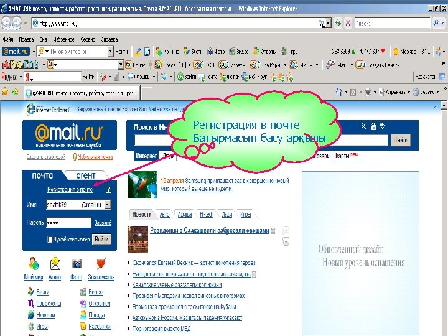Screen dimensions: 448x336
Task: Click the highlighter pen icon in Mail.ru toolbar
Action: (x=138, y=52)
